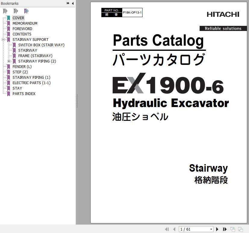Click the PARTS INDEX bookmark ribbon icon
Viewport: 249px width, 233px height.
click(x=8, y=94)
